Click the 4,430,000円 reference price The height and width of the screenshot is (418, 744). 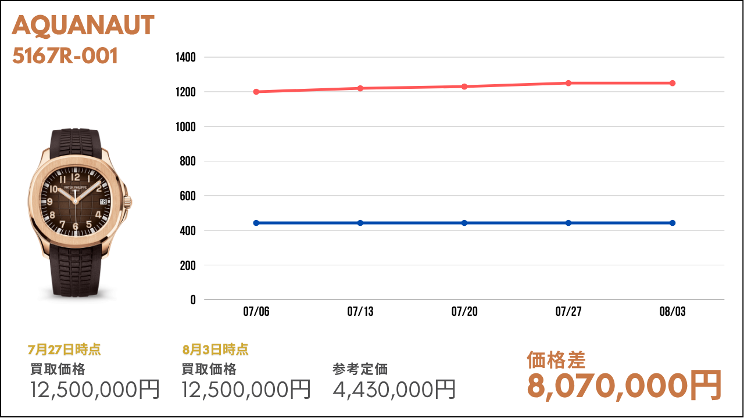click(394, 389)
